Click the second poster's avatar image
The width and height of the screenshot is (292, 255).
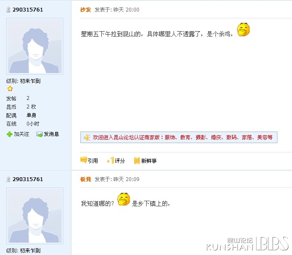point(35,216)
